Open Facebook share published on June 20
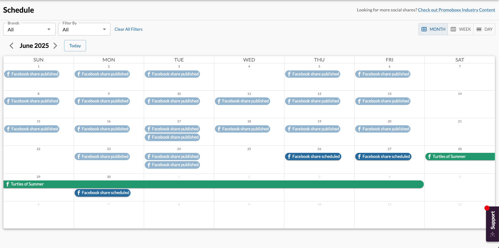The image size is (499, 248). pos(383,129)
